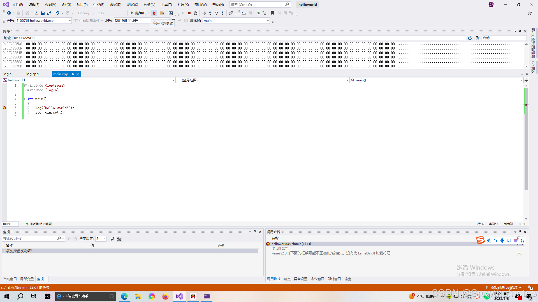Screen dimensions: 538x302
Task: Open the File menu
Action: point(17,5)
